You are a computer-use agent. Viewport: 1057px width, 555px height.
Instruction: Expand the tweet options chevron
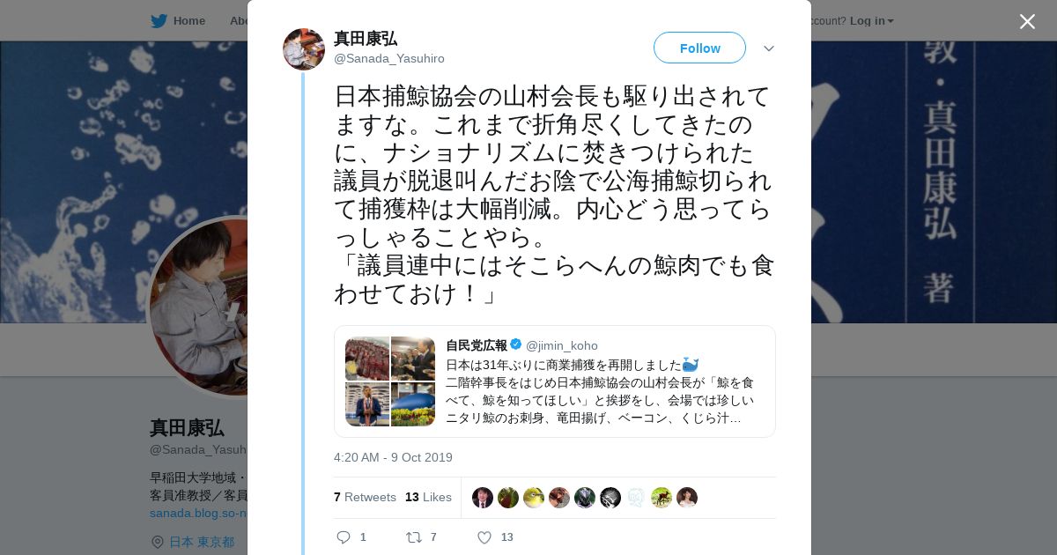click(x=769, y=48)
